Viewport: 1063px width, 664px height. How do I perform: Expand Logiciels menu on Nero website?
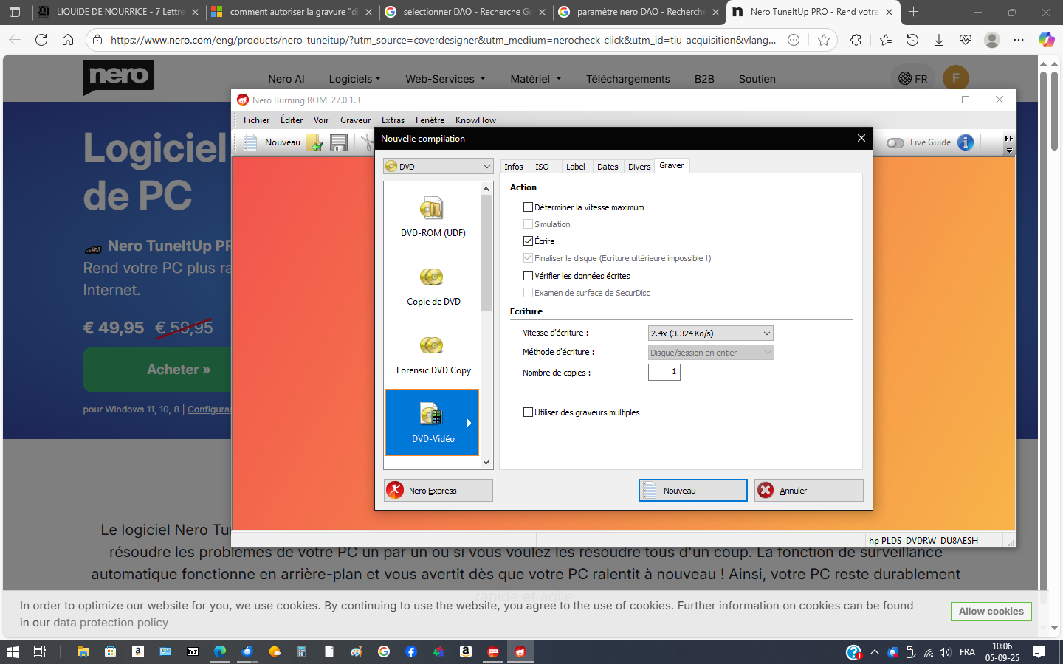pos(355,79)
